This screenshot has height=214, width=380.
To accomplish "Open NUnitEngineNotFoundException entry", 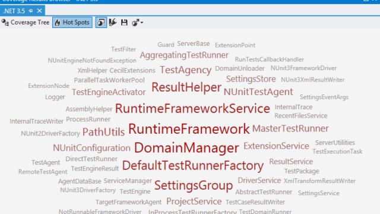I will pos(92,61).
